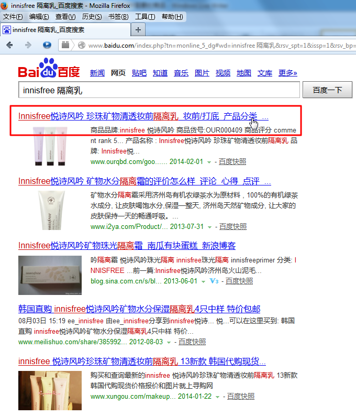Viewport: 356px width, 416px height.
Task: Click the www.xungou.com/makeup... green URL
Action: (x=133, y=397)
